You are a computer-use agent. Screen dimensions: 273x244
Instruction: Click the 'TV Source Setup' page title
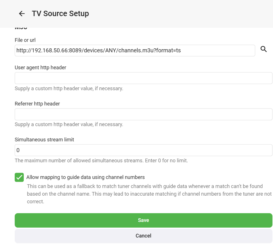click(x=60, y=14)
